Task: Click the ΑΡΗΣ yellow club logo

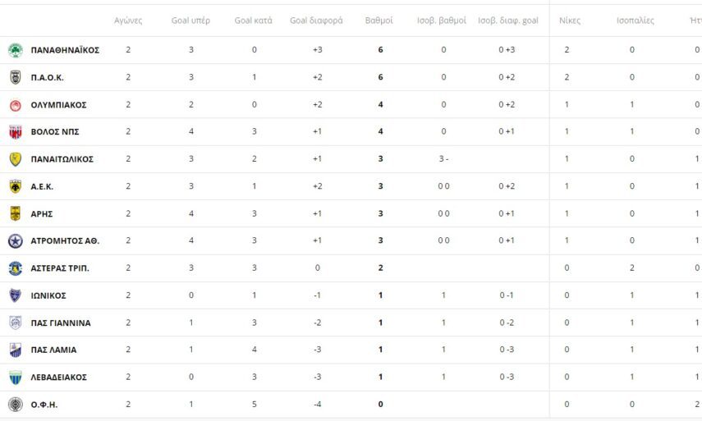Action: [x=15, y=213]
